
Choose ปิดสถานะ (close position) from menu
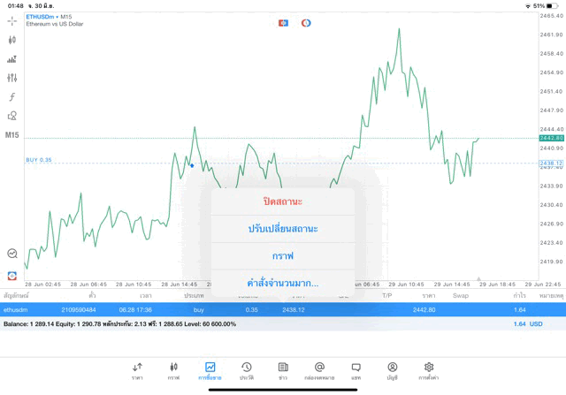283,201
